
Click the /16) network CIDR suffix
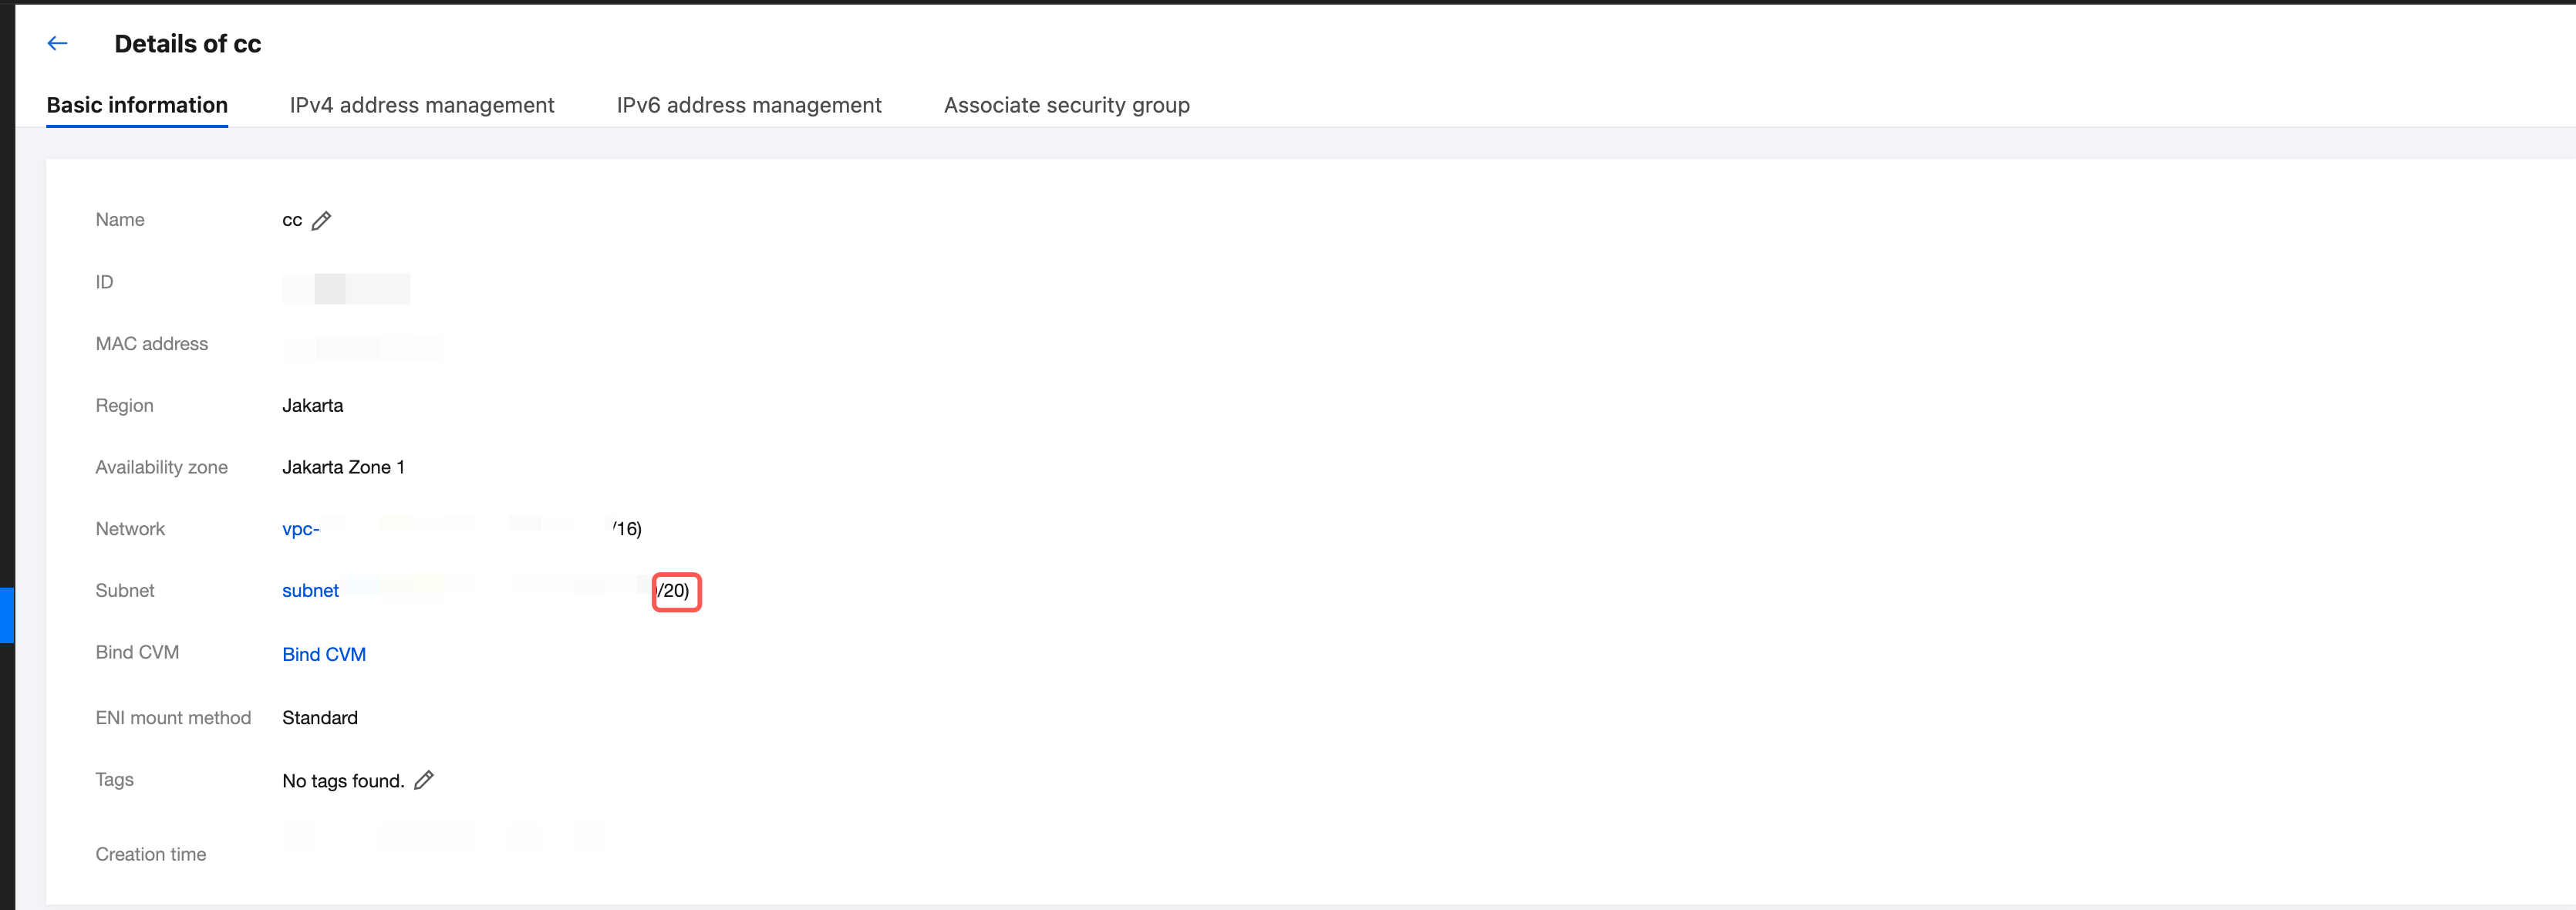(x=627, y=529)
